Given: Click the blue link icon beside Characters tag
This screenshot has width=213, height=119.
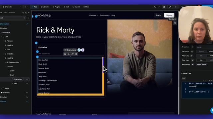Looking at the screenshot, I should (79, 50).
